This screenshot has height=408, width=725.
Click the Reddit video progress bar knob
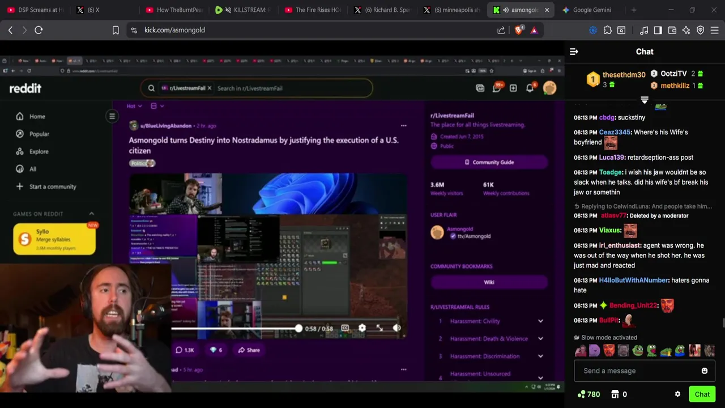click(298, 328)
